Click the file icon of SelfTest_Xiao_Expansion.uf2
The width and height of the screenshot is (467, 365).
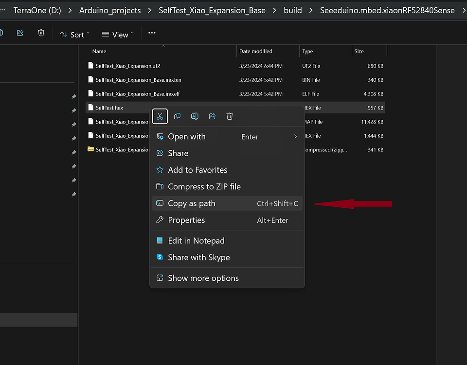pos(91,66)
